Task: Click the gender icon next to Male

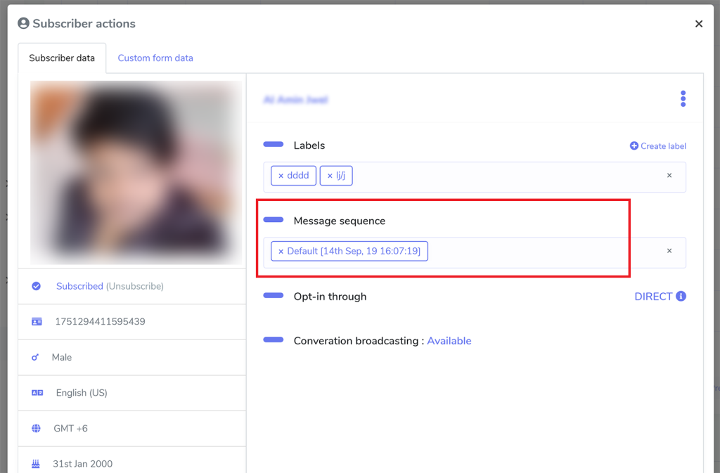Action: (x=36, y=357)
